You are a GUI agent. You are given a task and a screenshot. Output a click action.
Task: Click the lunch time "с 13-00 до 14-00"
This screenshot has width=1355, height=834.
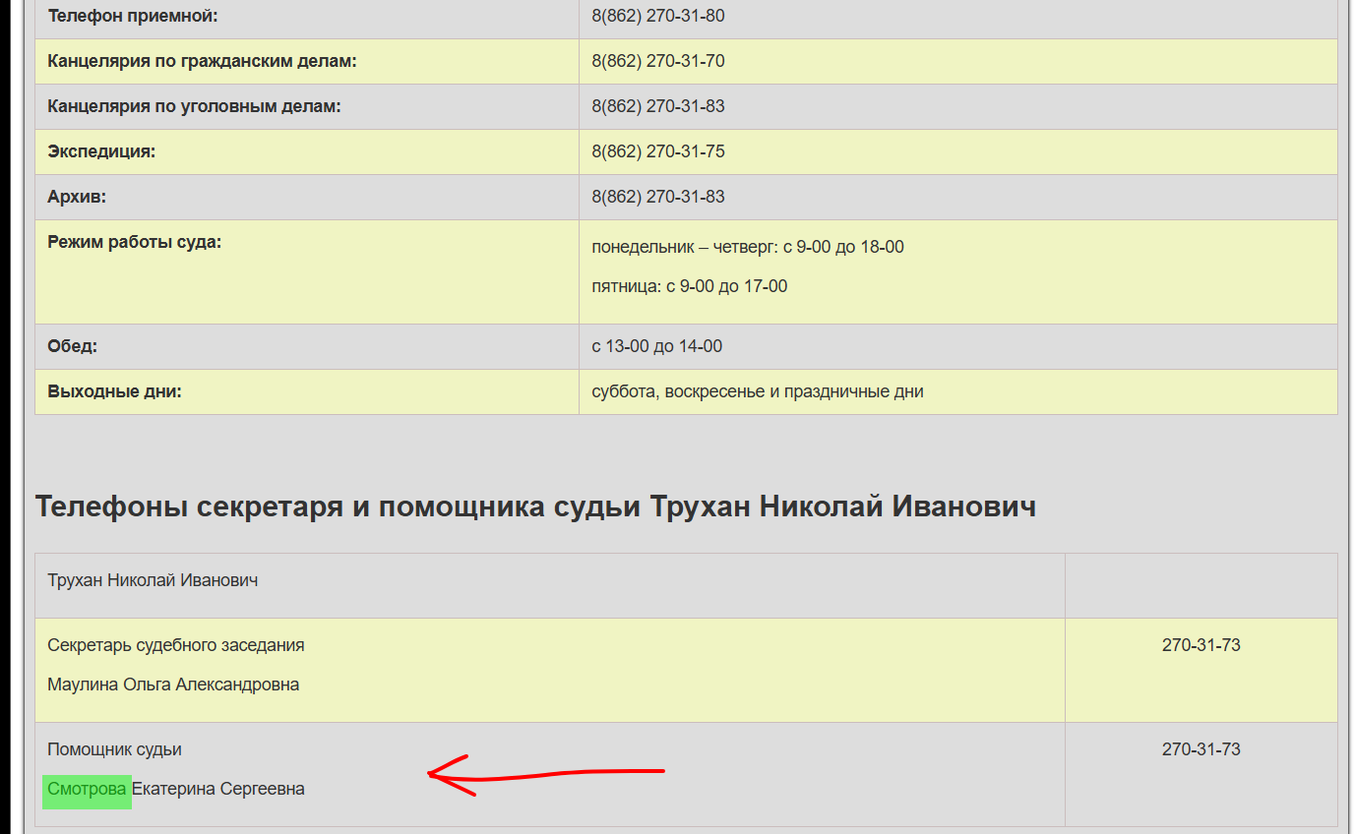(656, 346)
